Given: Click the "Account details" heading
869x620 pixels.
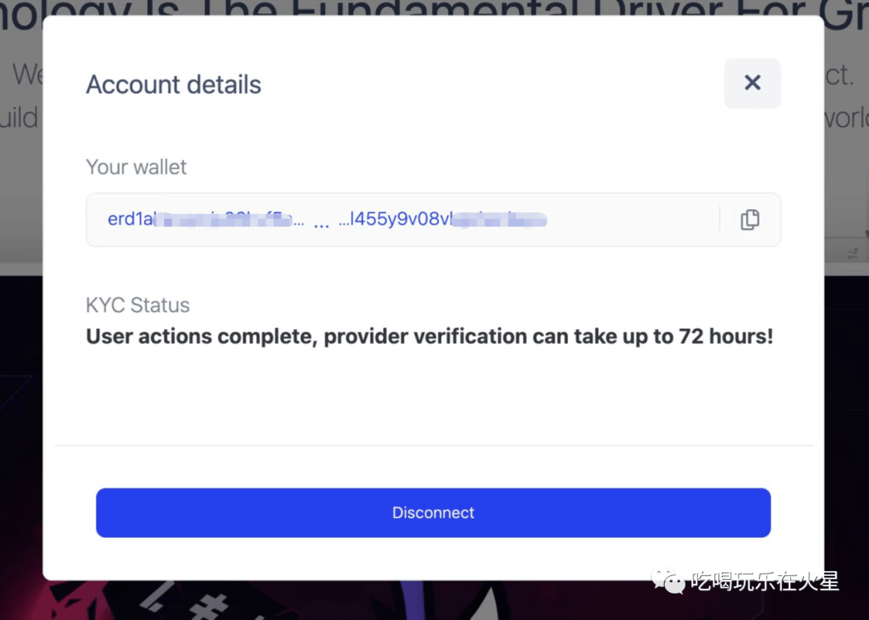Looking at the screenshot, I should [x=174, y=84].
